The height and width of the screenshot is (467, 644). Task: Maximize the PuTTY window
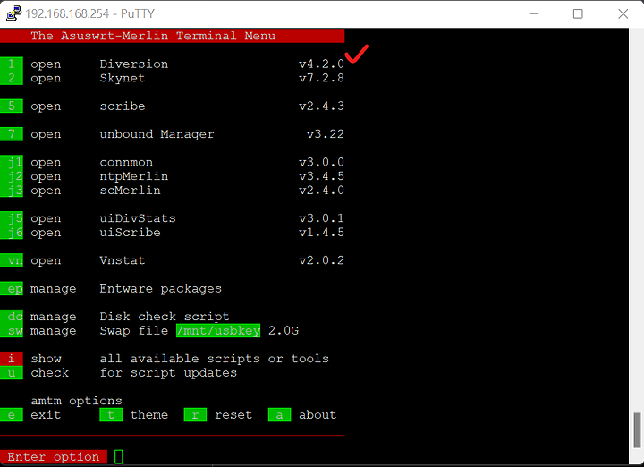click(578, 13)
